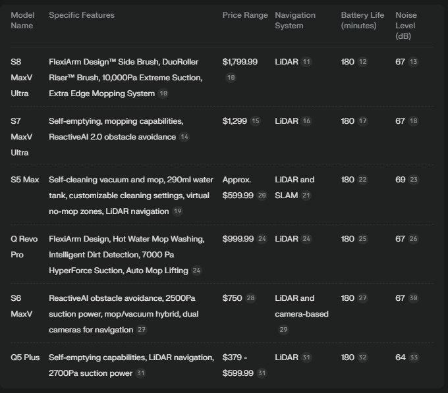Click the Specific Features column header
Viewport: 448px width, 393px height.
click(x=82, y=15)
